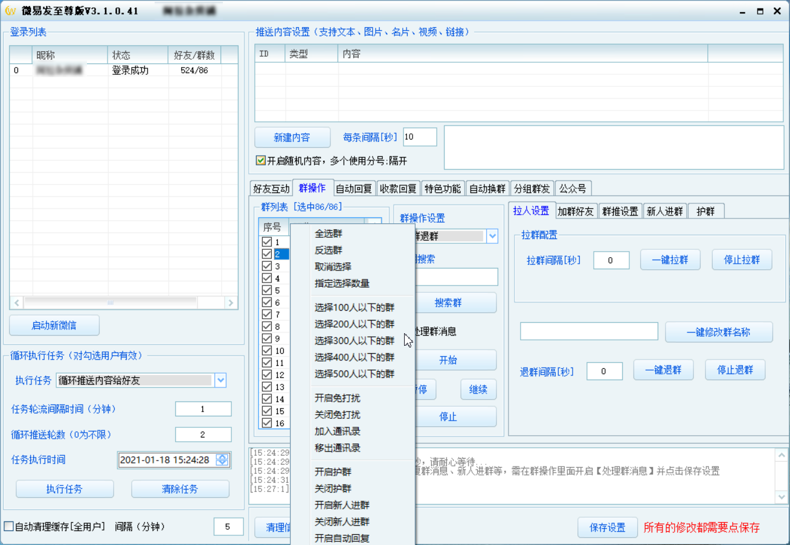Open the 群推设置 sub-tab

tap(620, 211)
